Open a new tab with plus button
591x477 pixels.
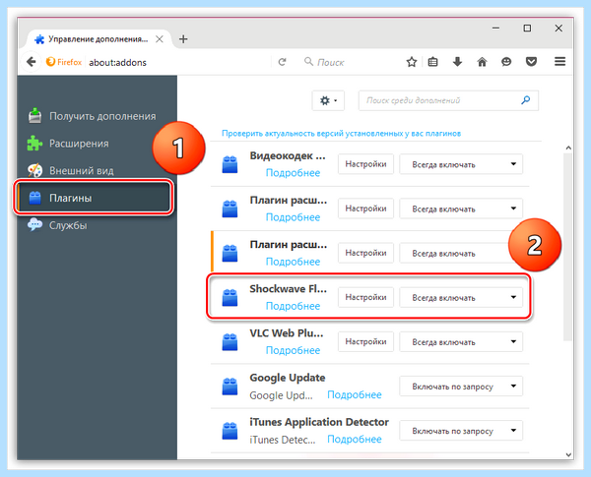pos(183,39)
